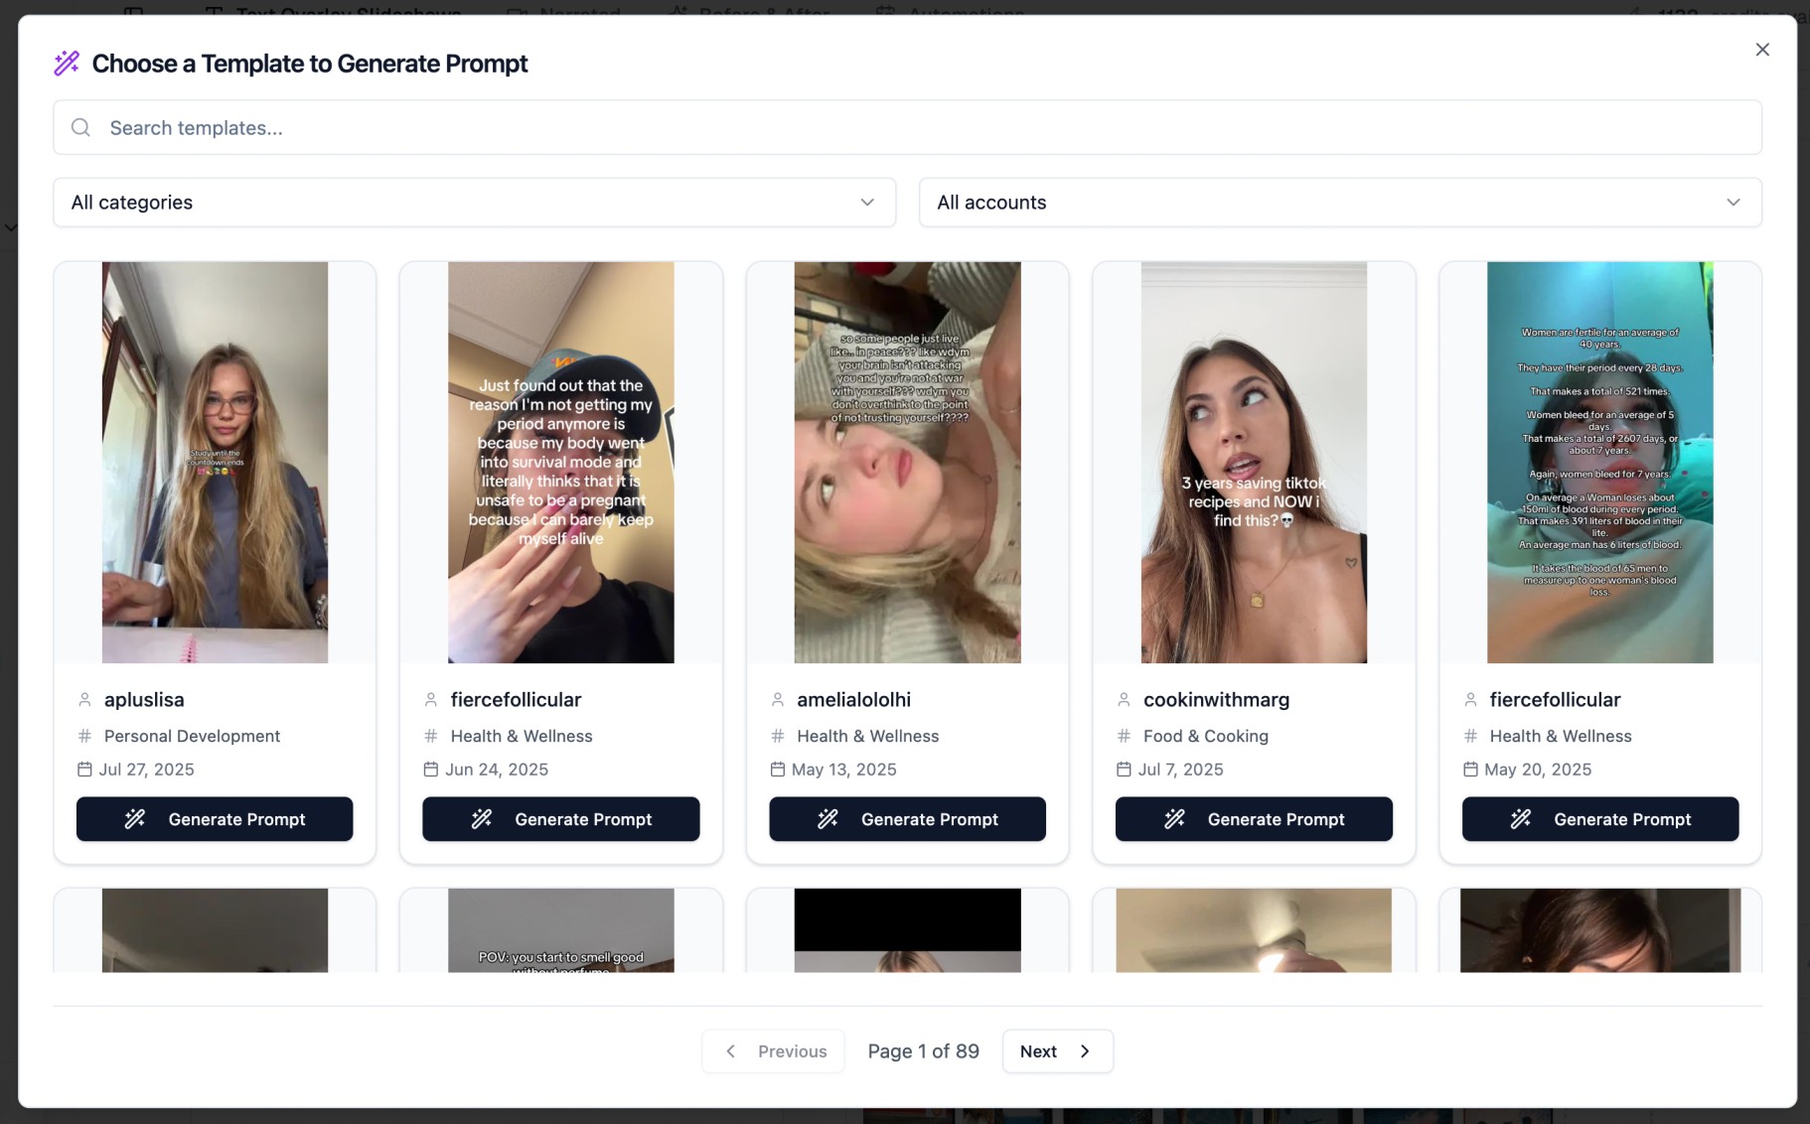Generate prompt for amelialolohi template

point(907,819)
